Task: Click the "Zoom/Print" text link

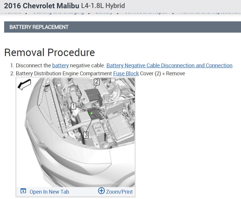Action: tap(119, 192)
